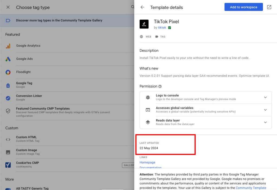Viewport: 277px width, 190px height.
Task: Click the Featured section heading
Action: coord(12,34)
